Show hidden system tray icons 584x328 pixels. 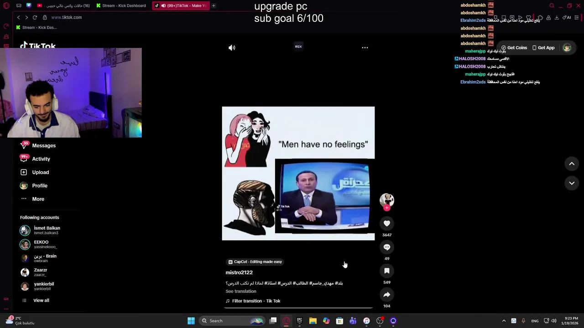coord(504,321)
